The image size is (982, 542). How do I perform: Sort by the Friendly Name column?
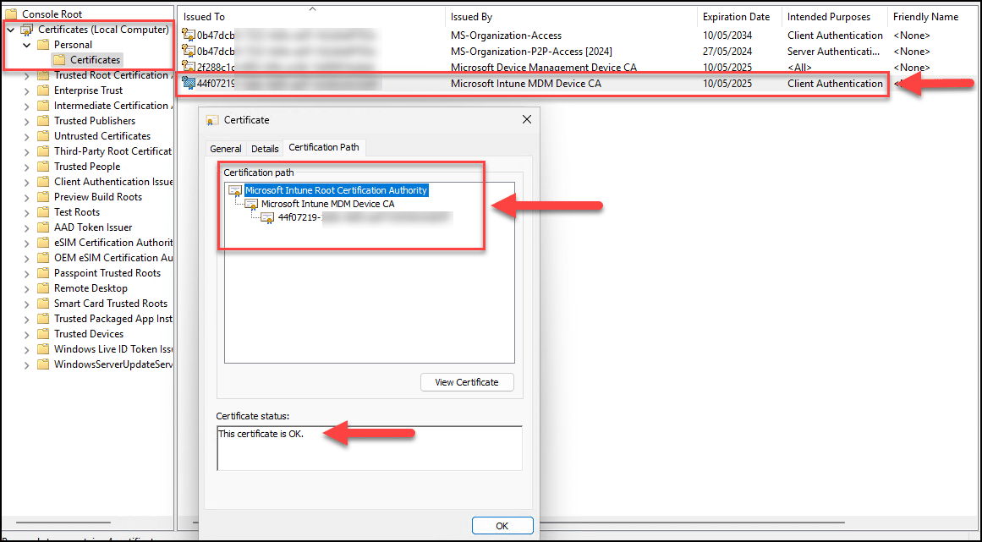[x=933, y=17]
